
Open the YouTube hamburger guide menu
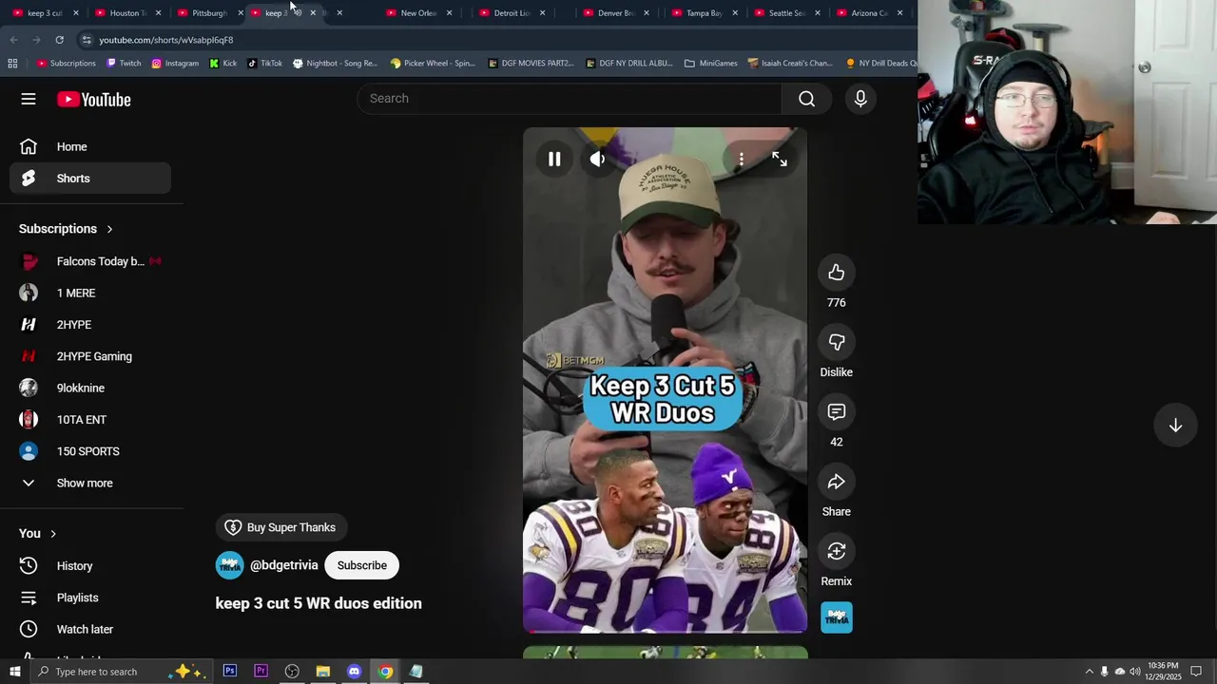tap(29, 99)
